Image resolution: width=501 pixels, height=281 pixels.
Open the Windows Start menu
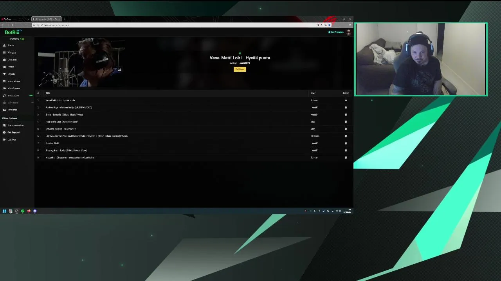4,211
